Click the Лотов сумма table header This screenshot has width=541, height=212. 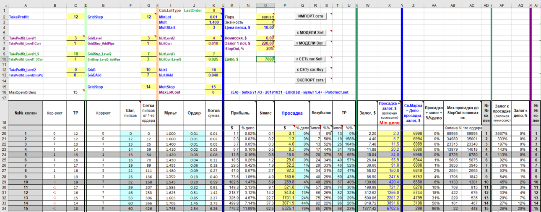tap(214, 113)
